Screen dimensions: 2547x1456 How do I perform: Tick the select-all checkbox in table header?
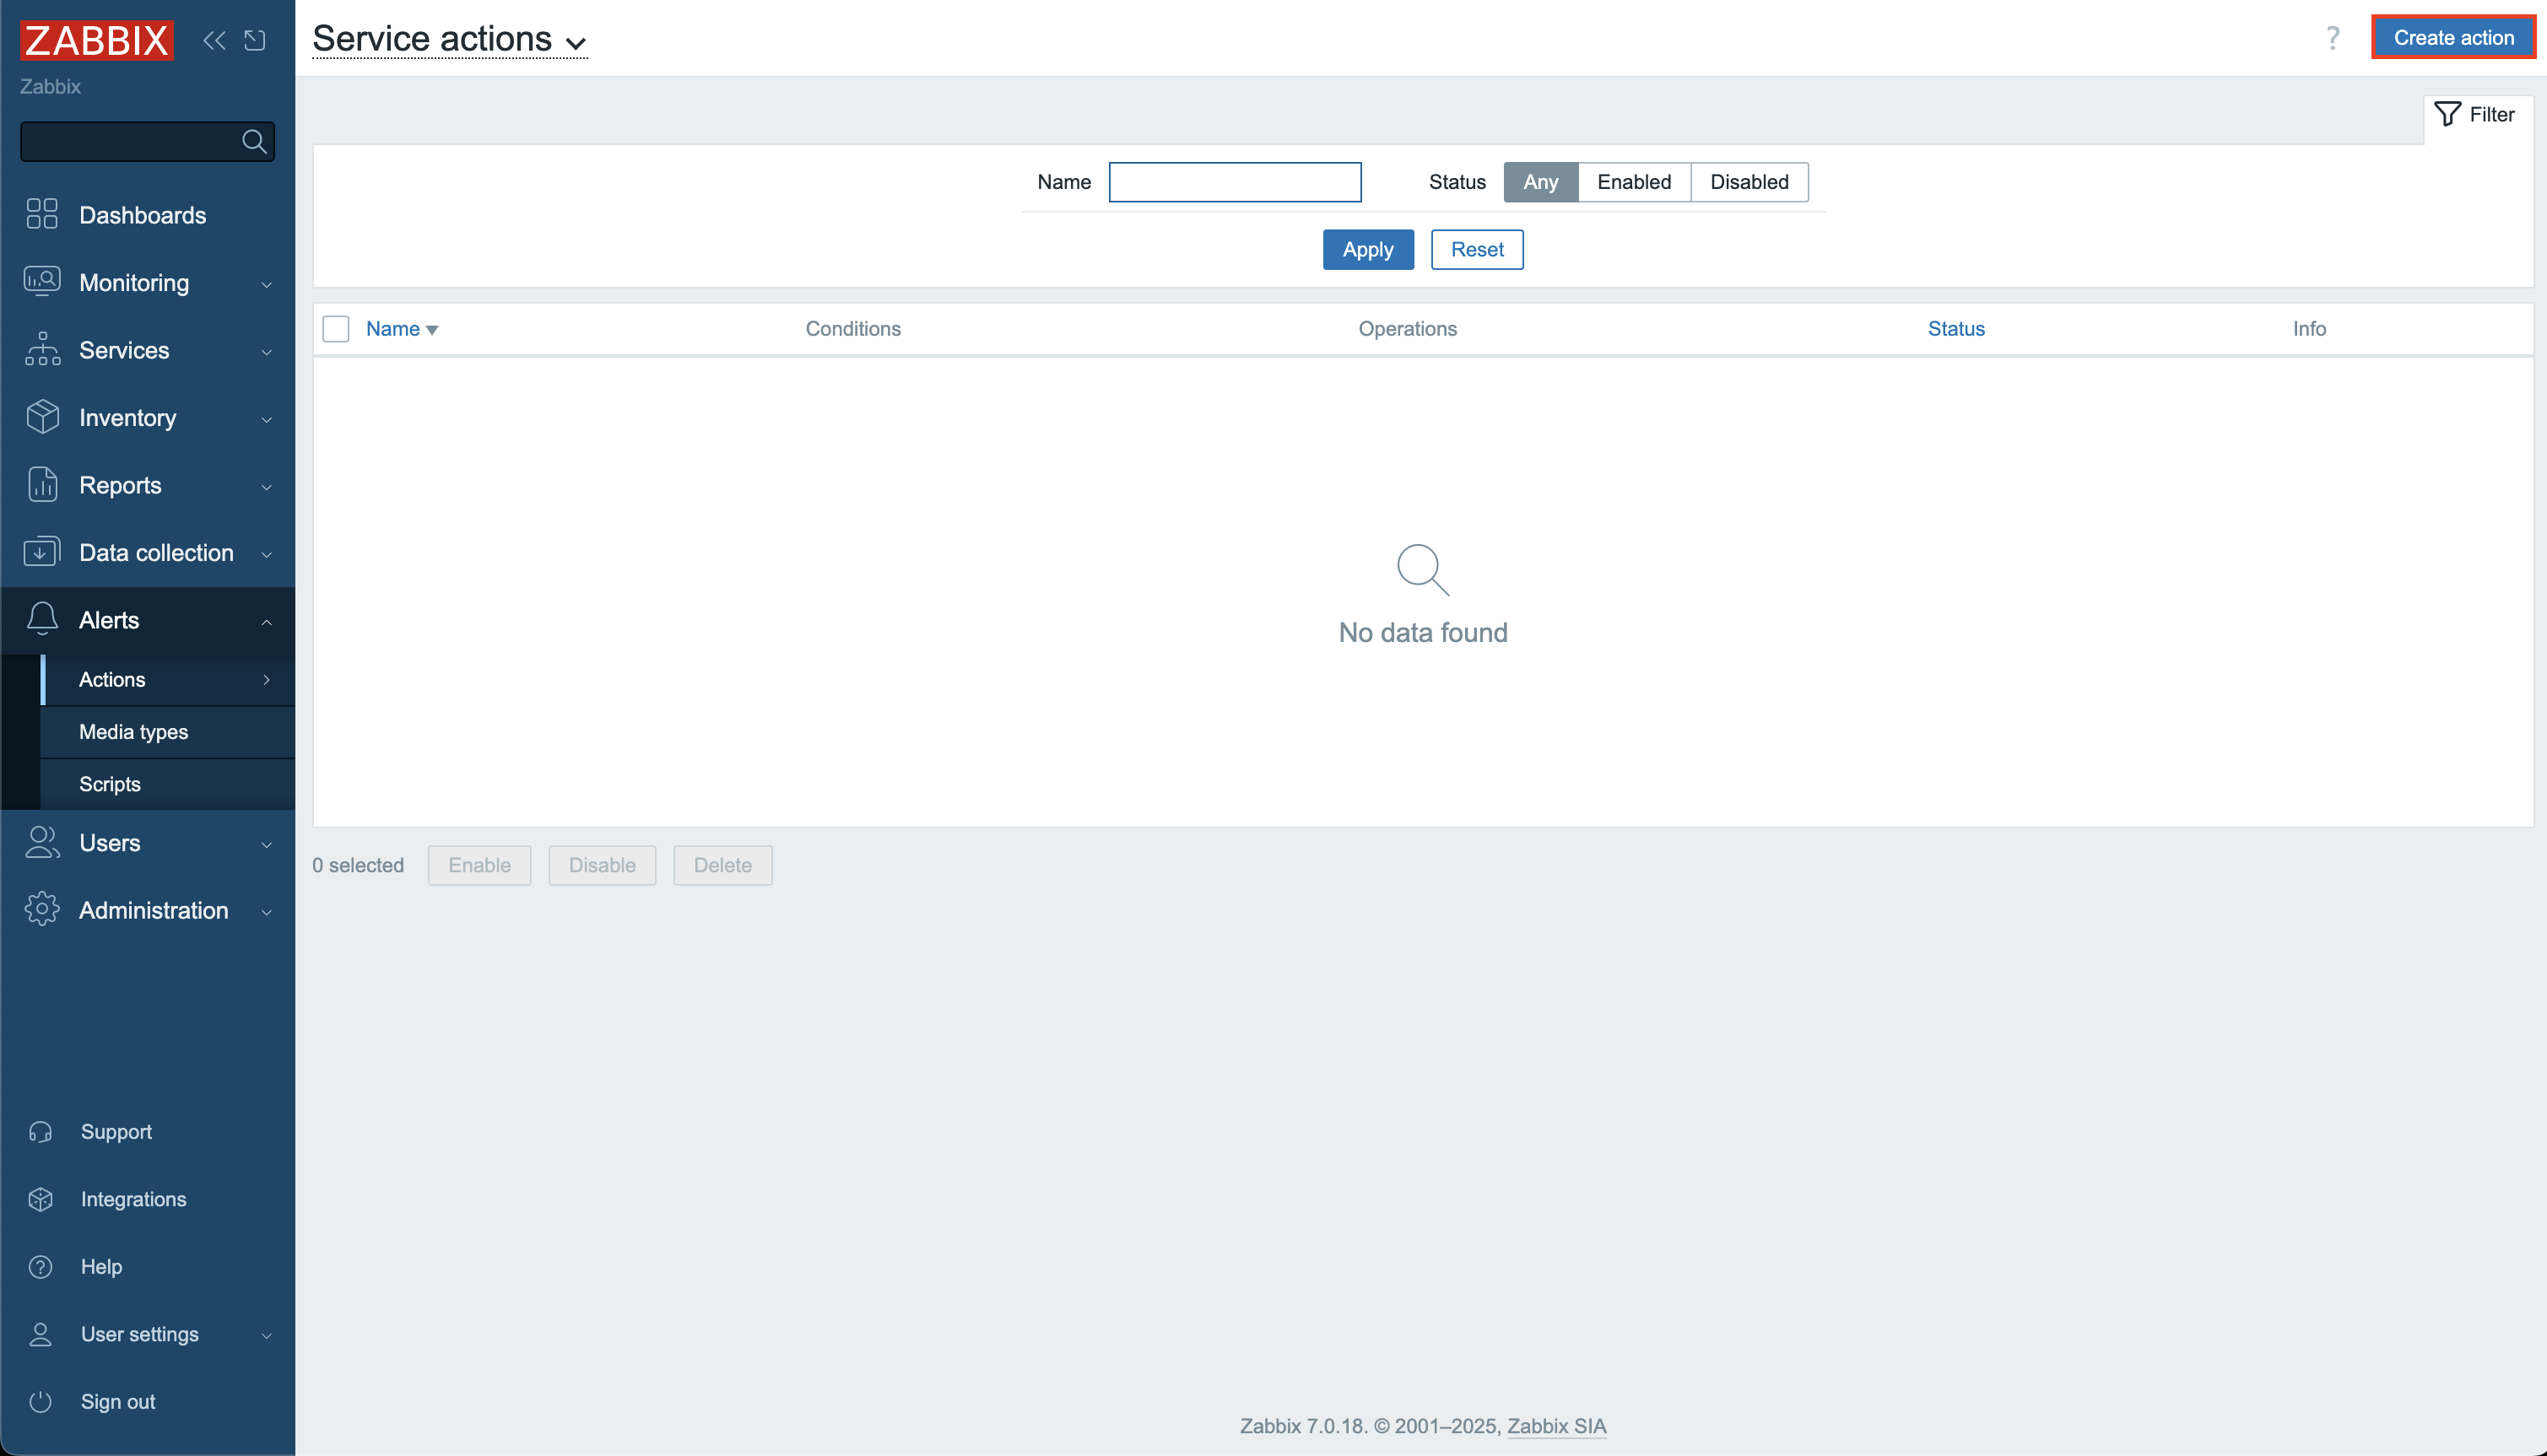[x=336, y=329]
